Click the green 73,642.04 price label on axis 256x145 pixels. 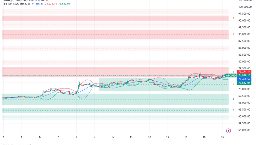coord(244,83)
